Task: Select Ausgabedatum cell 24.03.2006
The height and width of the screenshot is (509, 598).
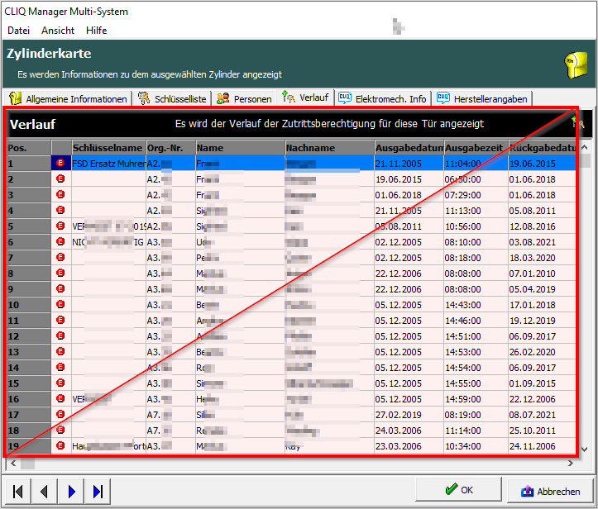Action: 409,431
